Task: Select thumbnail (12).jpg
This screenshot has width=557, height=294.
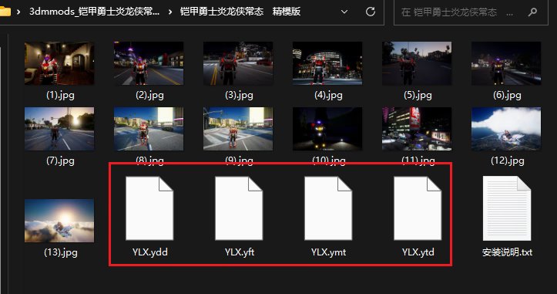Action: tap(506, 129)
